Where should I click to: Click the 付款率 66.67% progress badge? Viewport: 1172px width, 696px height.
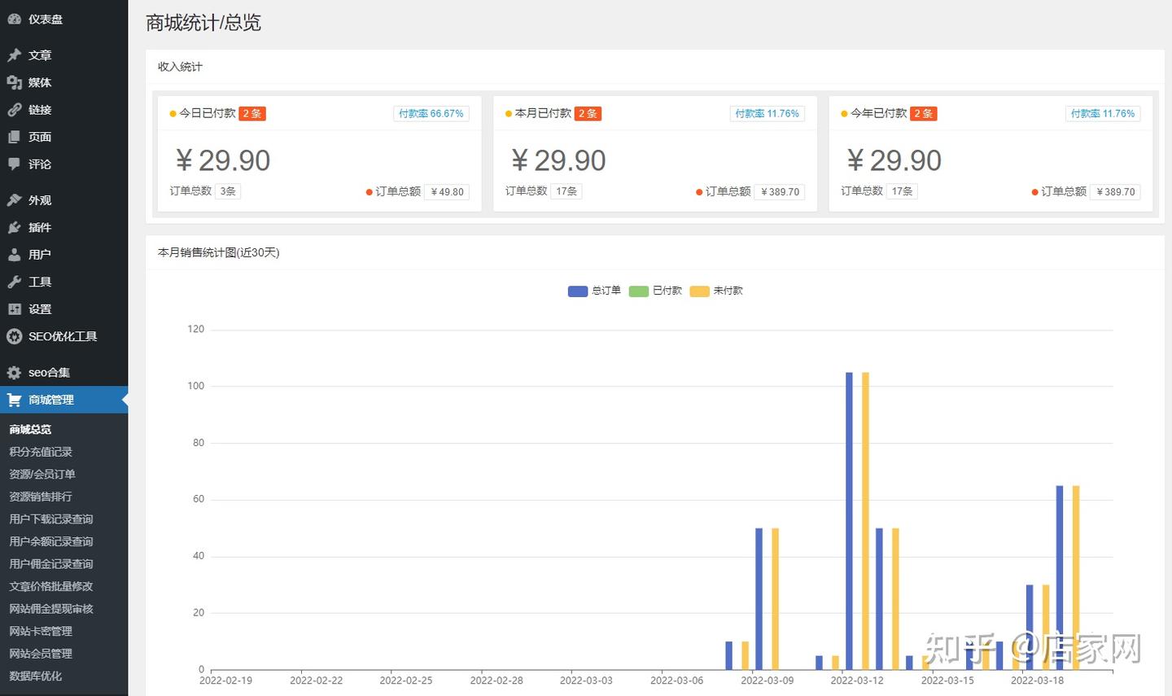coord(431,113)
